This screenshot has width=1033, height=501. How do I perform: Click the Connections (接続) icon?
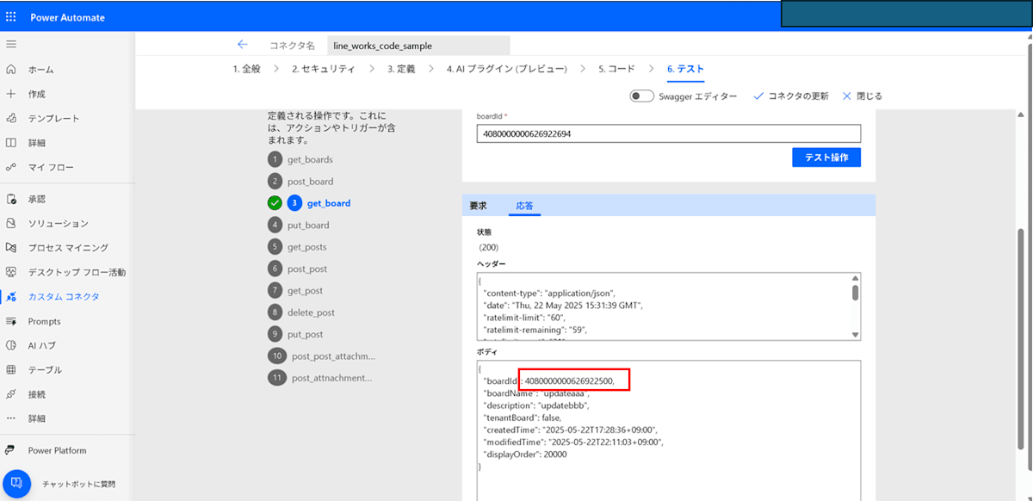(x=10, y=394)
